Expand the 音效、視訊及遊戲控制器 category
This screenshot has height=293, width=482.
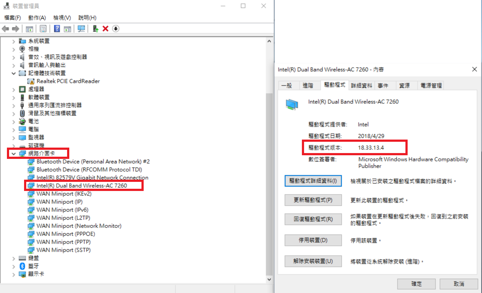point(14,57)
